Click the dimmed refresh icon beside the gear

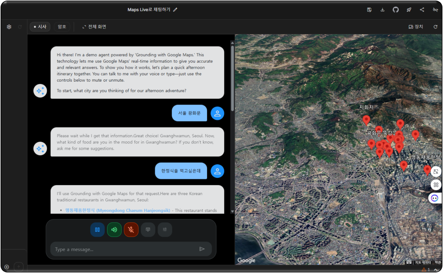[x=20, y=27]
